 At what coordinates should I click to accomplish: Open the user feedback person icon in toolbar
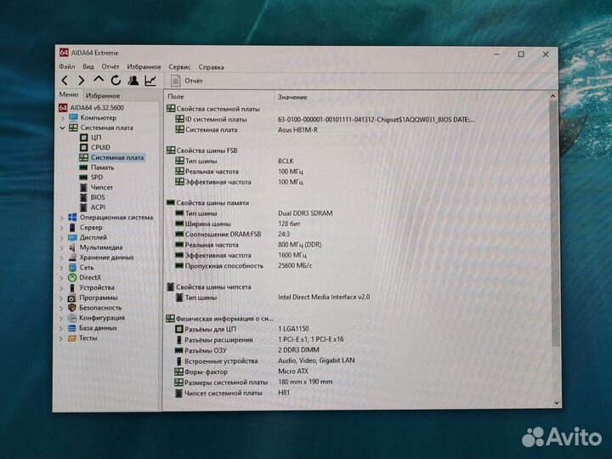point(133,81)
